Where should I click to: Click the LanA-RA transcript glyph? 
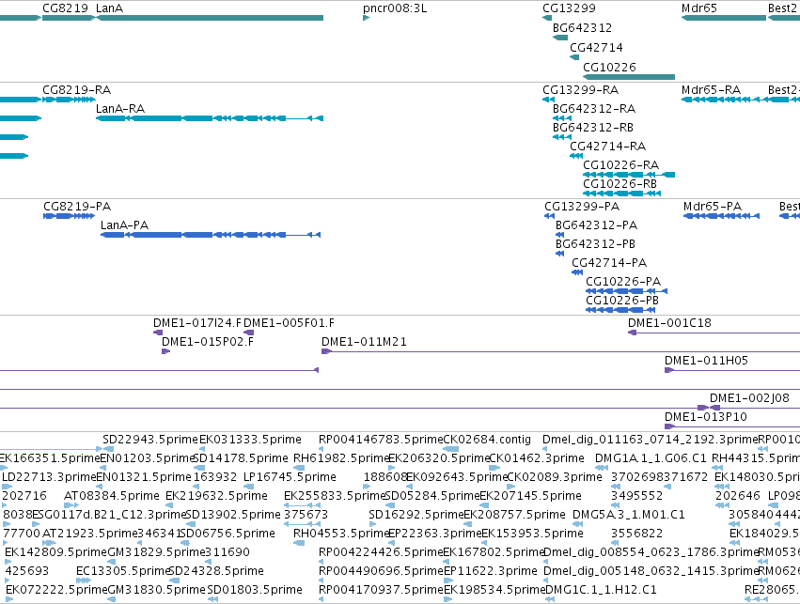pyautogui.click(x=210, y=118)
